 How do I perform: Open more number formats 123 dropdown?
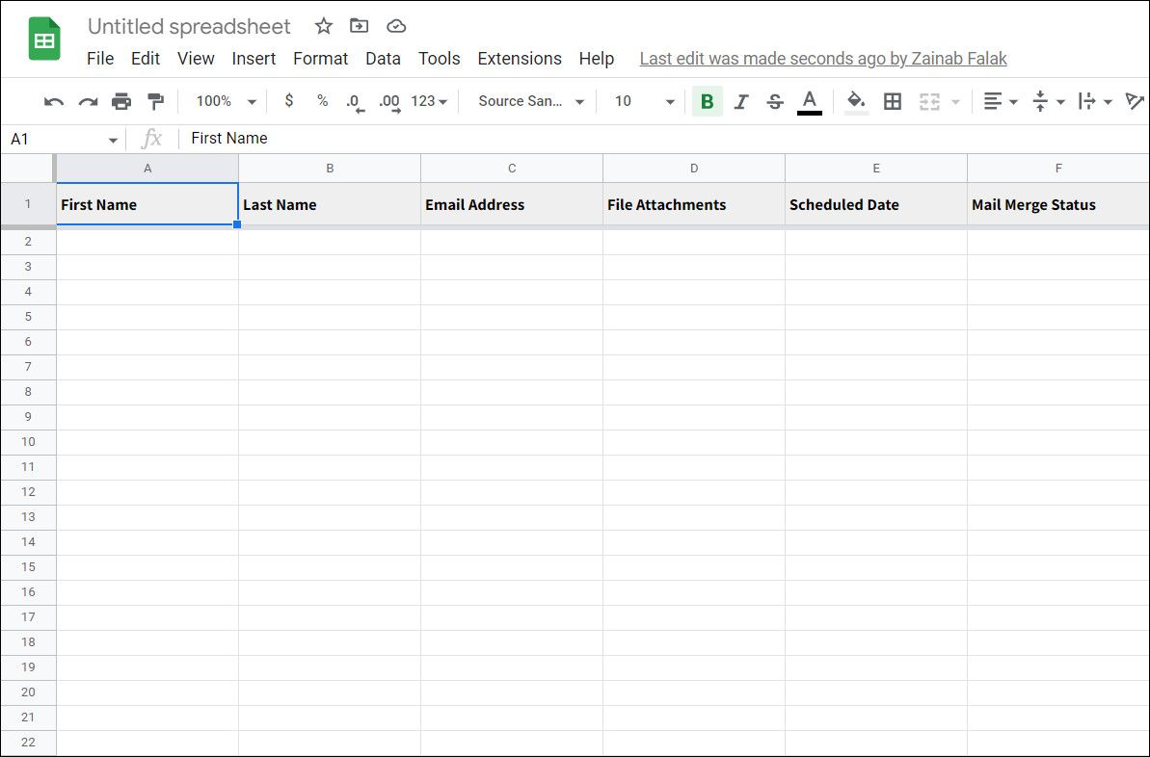click(429, 101)
